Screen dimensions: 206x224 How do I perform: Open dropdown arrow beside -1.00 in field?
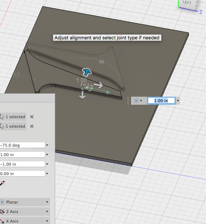click(47, 164)
